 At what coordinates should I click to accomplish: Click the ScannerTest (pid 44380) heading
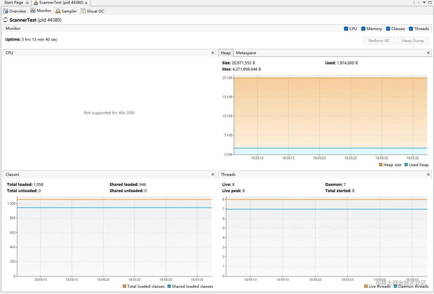coord(35,20)
